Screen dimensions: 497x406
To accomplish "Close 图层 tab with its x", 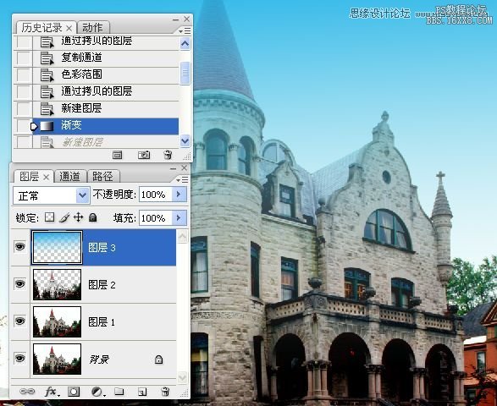I will pyautogui.click(x=46, y=177).
